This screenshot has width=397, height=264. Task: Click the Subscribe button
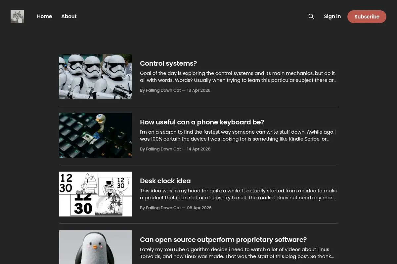coord(367,16)
